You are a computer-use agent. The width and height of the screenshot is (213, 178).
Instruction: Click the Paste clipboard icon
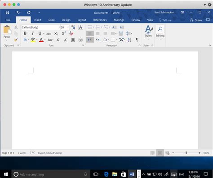pyautogui.click(x=7, y=30)
